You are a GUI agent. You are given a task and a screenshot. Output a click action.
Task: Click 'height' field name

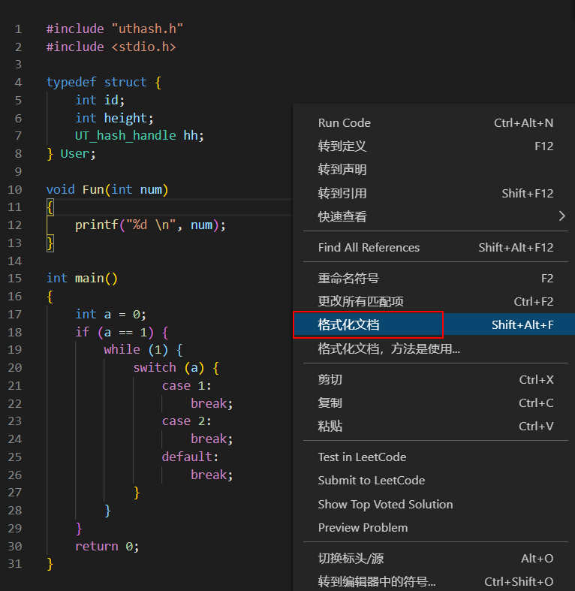coord(125,119)
